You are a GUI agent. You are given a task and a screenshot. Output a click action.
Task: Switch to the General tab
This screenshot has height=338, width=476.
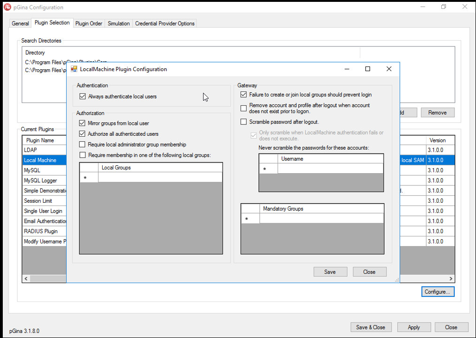click(20, 23)
